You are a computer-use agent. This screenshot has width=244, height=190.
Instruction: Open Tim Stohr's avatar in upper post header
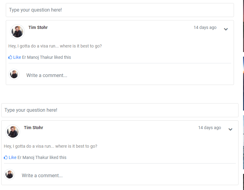click(17, 32)
